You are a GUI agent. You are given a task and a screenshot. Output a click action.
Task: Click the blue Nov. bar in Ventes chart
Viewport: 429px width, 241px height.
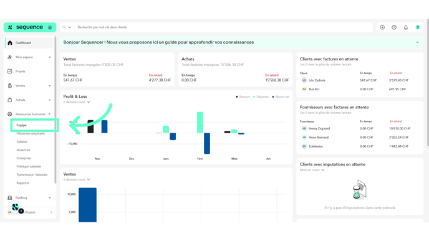[x=87, y=205]
